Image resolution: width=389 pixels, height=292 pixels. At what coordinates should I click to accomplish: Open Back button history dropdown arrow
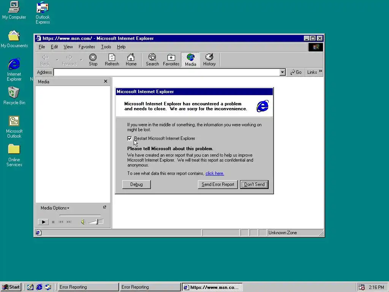(x=57, y=60)
